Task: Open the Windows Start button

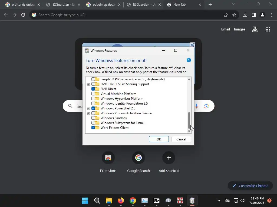Action: [85, 201]
